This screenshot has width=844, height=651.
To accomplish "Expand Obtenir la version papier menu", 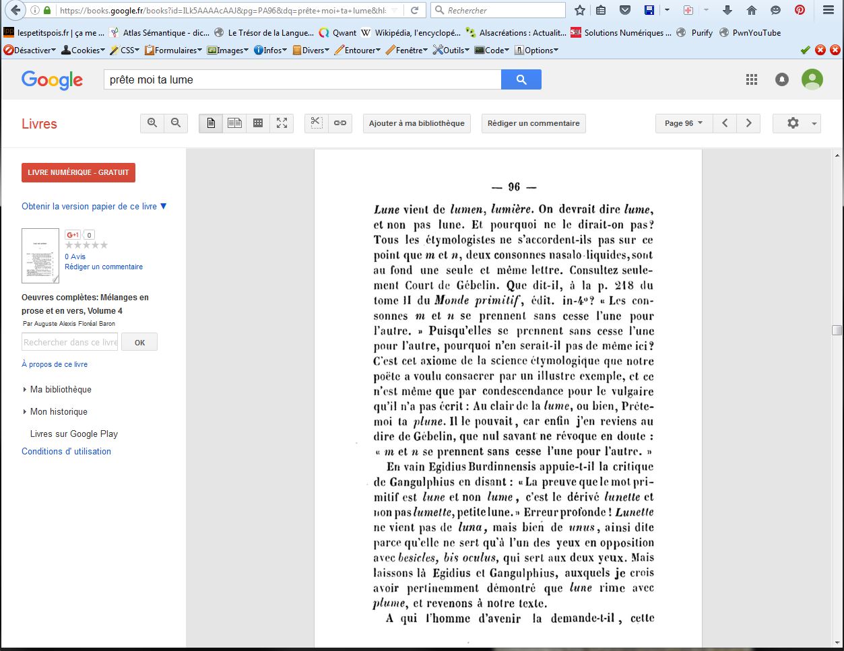I will point(94,207).
